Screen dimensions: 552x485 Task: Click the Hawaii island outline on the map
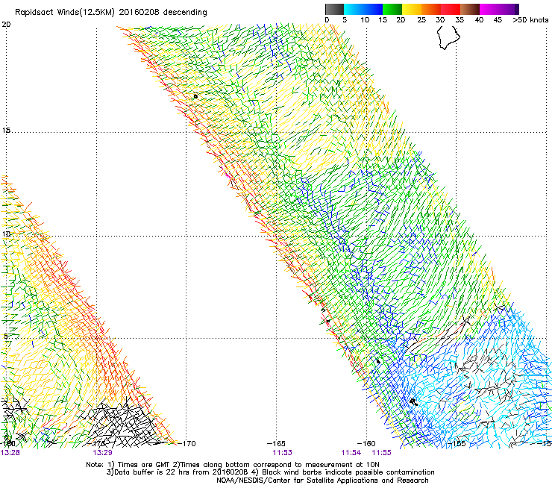[x=448, y=37]
